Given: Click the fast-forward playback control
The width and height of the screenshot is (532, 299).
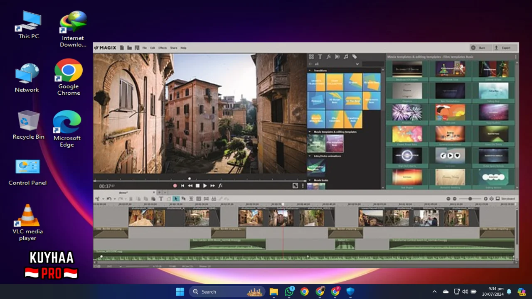Looking at the screenshot, I should pyautogui.click(x=212, y=186).
